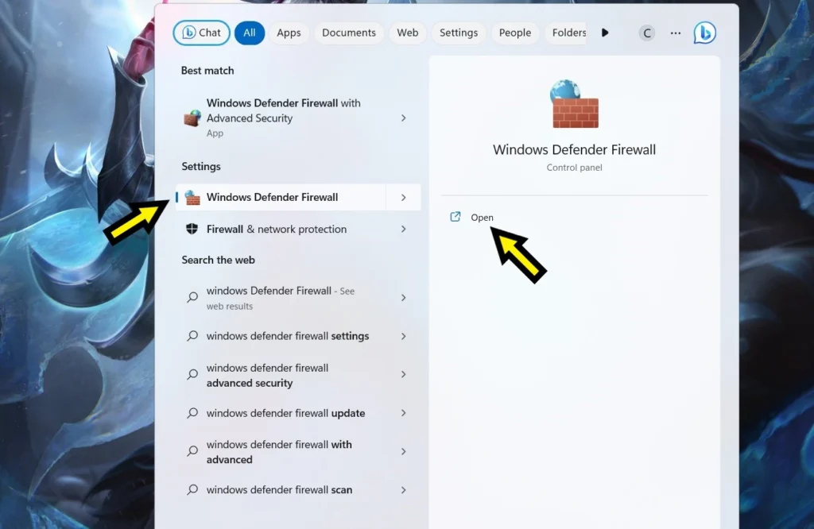Click the large firewall icon in the preview pane
The image size is (814, 529).
(574, 104)
